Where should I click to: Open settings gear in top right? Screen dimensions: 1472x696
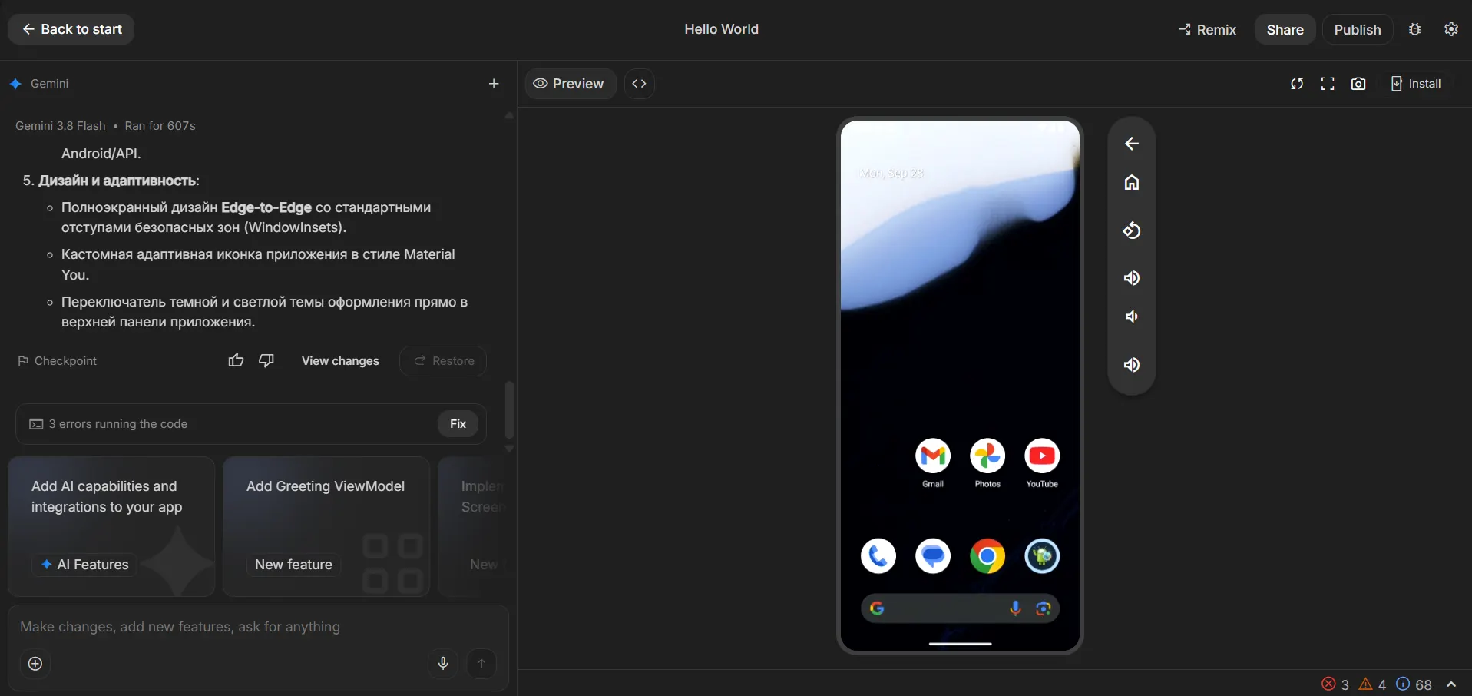click(1451, 29)
